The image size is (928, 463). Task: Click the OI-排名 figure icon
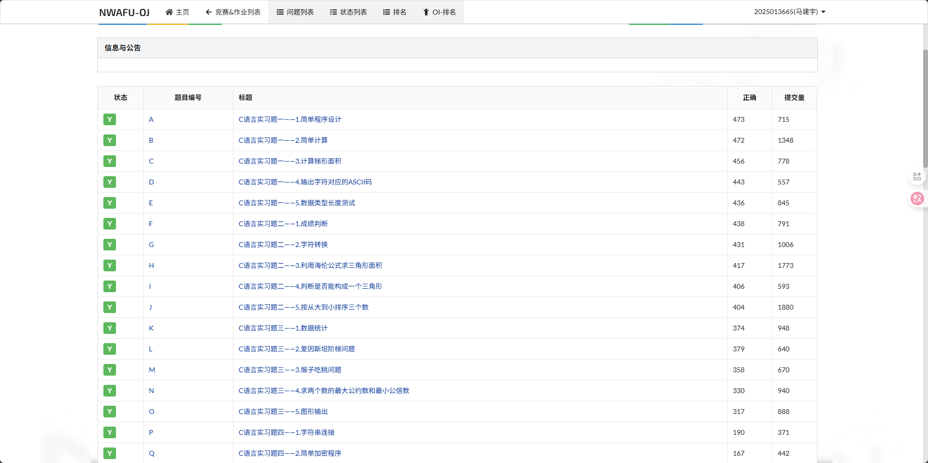[426, 12]
